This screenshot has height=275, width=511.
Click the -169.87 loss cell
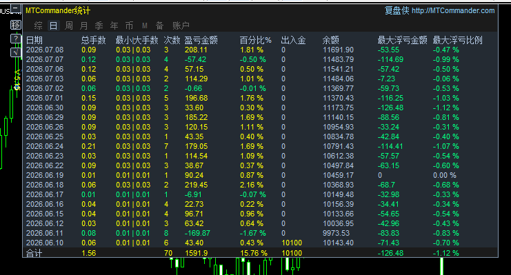pos(197,233)
